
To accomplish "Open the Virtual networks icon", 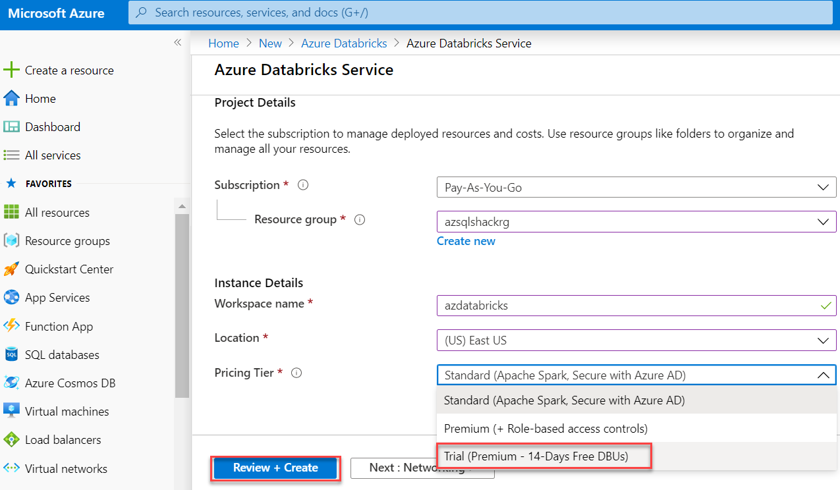I will [x=11, y=468].
